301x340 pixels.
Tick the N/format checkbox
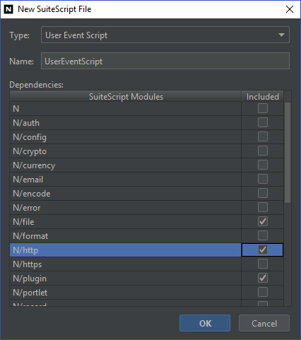(x=263, y=235)
